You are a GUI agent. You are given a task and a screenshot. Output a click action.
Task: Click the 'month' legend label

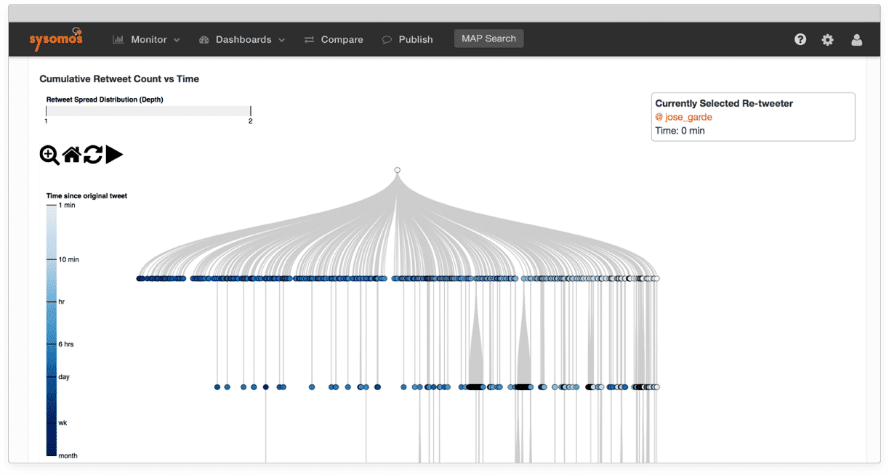click(x=68, y=456)
